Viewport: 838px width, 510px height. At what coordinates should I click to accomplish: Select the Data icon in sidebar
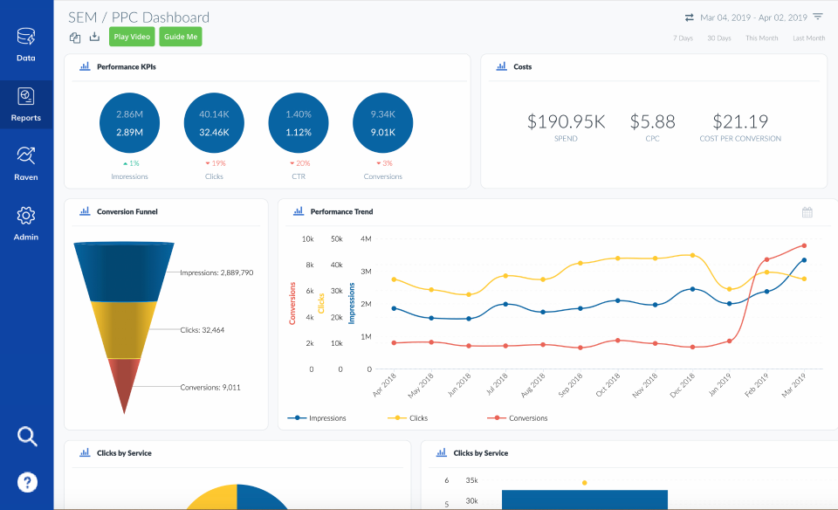point(25,42)
